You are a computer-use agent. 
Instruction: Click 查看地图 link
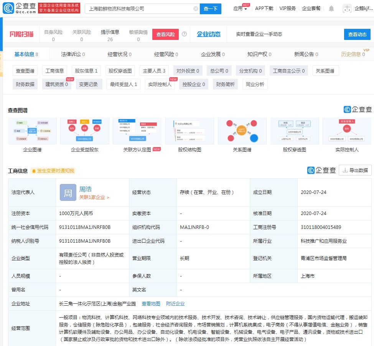click(x=151, y=303)
